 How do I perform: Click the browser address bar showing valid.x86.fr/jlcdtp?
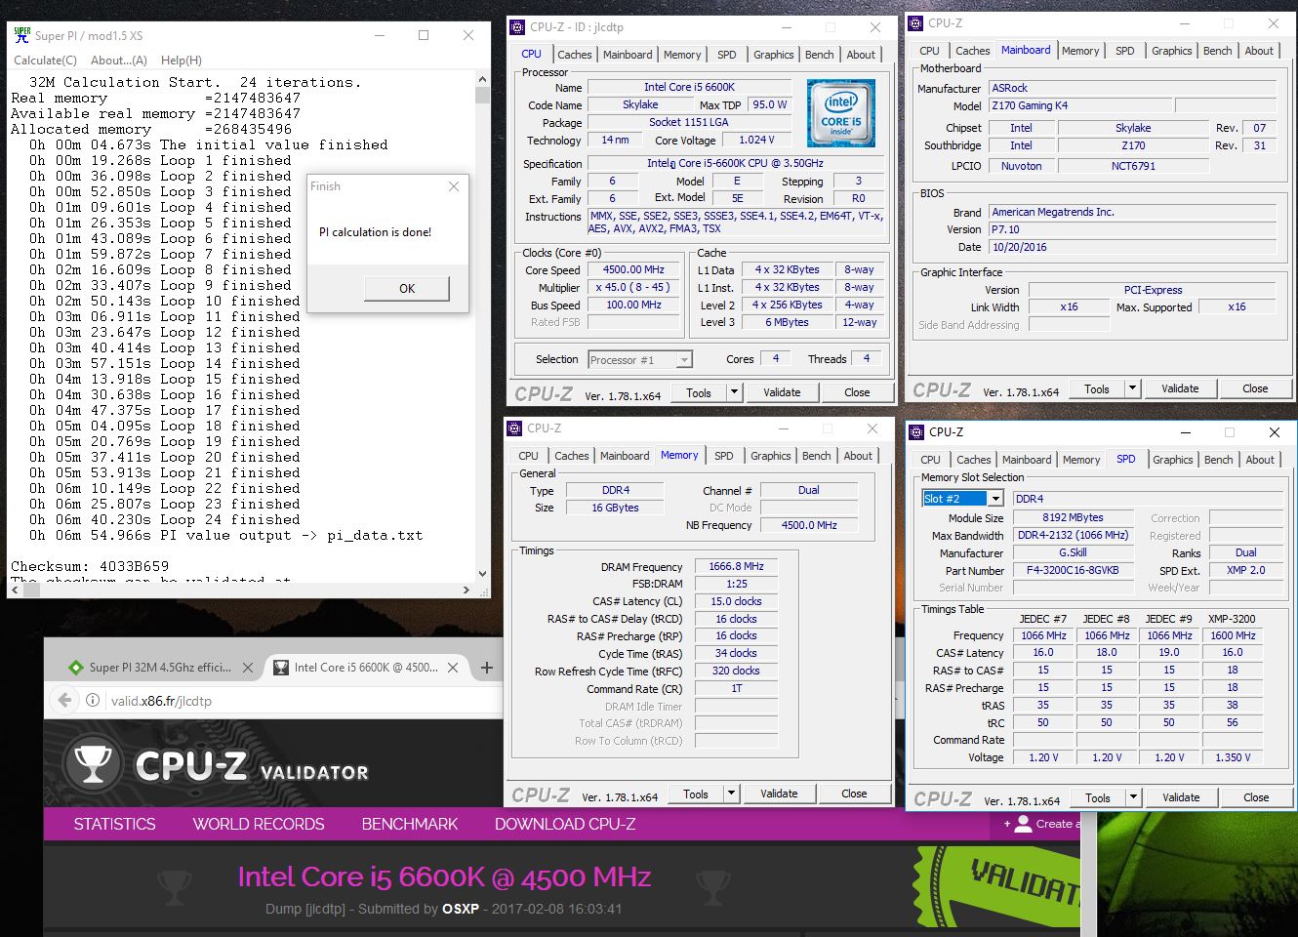273,700
